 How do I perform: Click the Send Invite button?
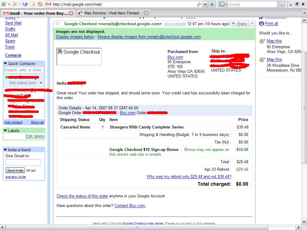15,170
